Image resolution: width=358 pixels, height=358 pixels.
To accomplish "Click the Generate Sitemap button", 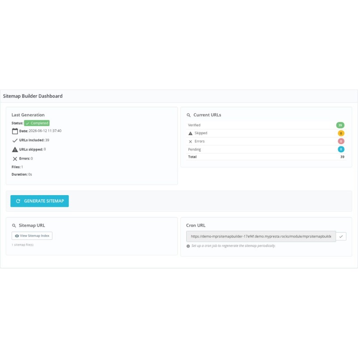I will tap(39, 201).
